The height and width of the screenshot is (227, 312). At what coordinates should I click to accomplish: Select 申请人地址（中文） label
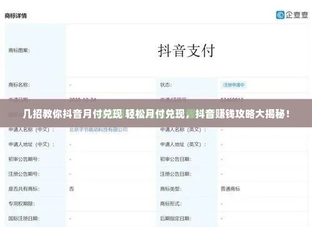point(31,144)
